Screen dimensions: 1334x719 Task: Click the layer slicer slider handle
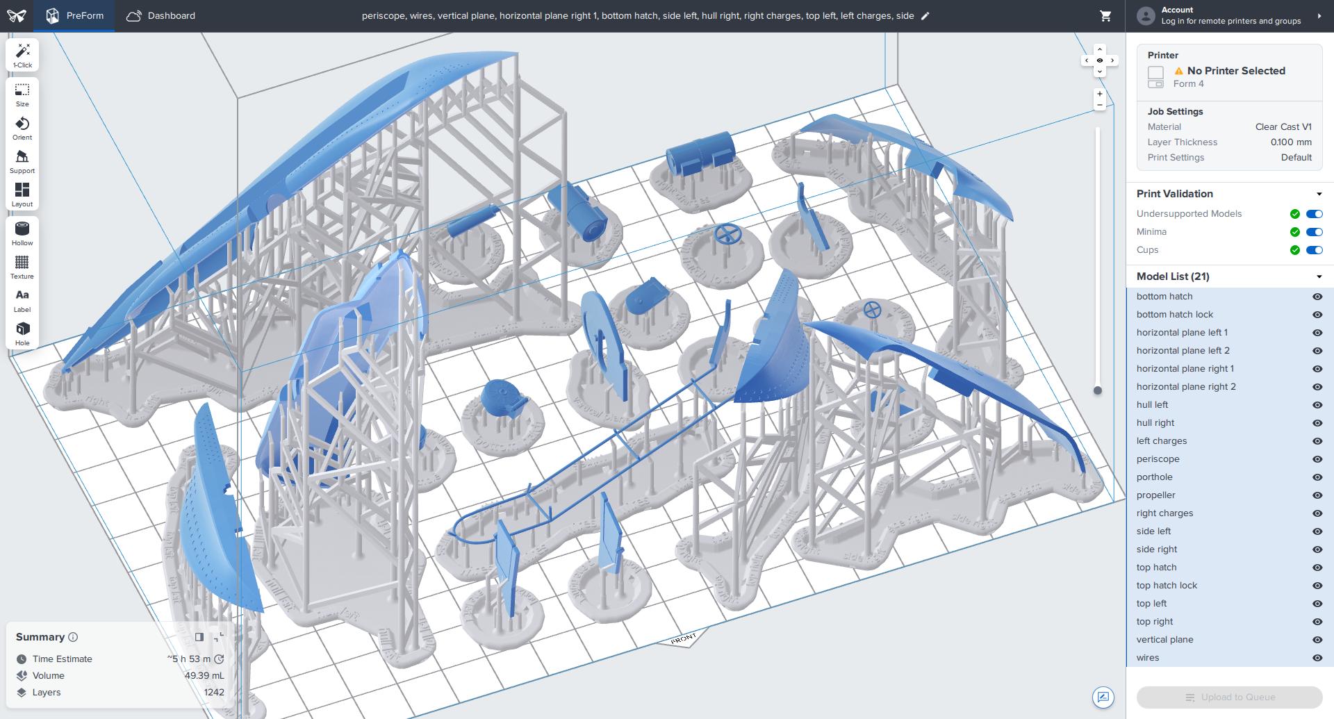pyautogui.click(x=1098, y=390)
